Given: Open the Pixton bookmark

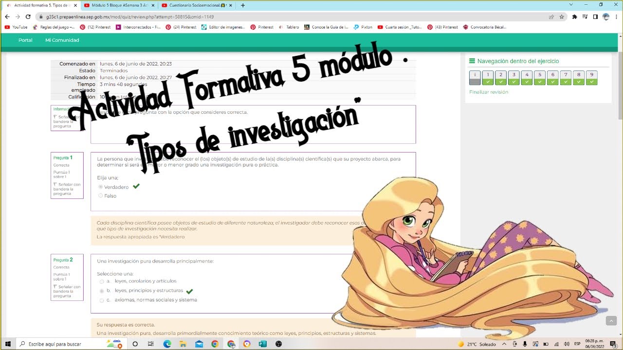Looking at the screenshot, I should click(363, 27).
